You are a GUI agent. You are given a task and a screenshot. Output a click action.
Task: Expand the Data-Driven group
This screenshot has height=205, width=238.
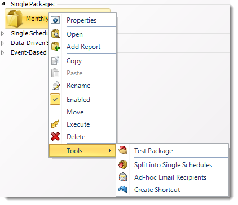tap(2, 43)
